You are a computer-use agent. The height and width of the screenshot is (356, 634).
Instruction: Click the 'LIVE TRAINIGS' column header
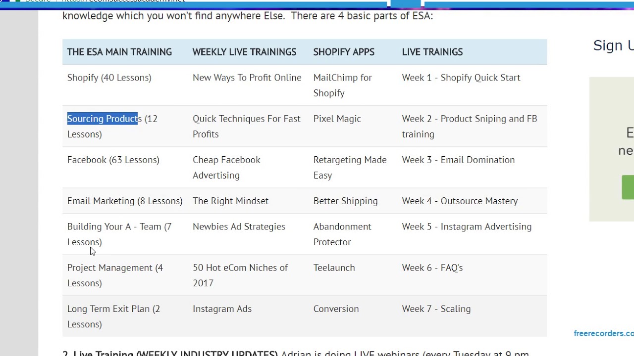click(x=432, y=52)
